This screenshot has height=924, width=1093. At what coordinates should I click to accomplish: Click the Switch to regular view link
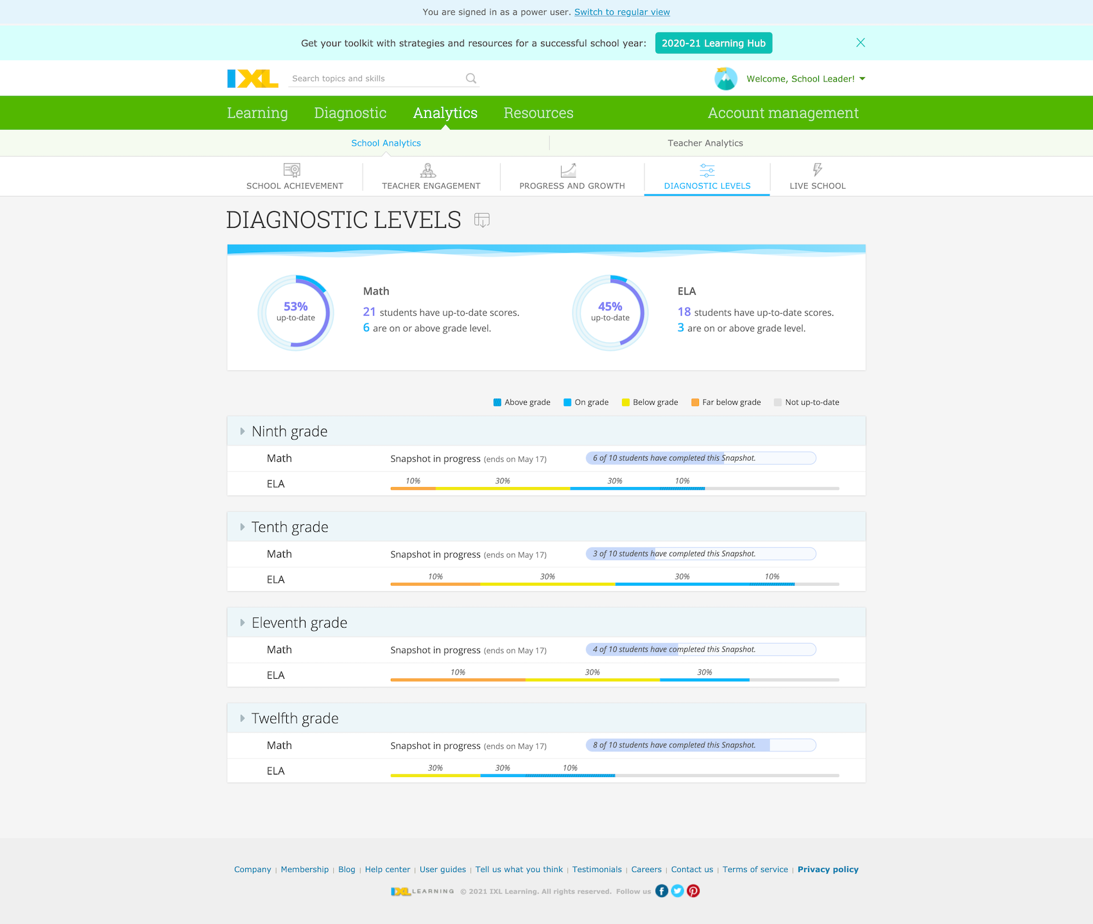(621, 12)
